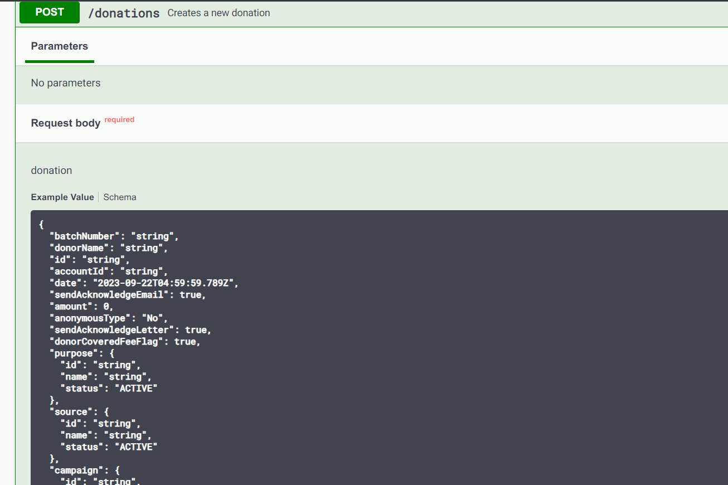Click the "sendAcknowledgeEmail": true line
Viewport: 728px width, 485px height.
(128, 295)
